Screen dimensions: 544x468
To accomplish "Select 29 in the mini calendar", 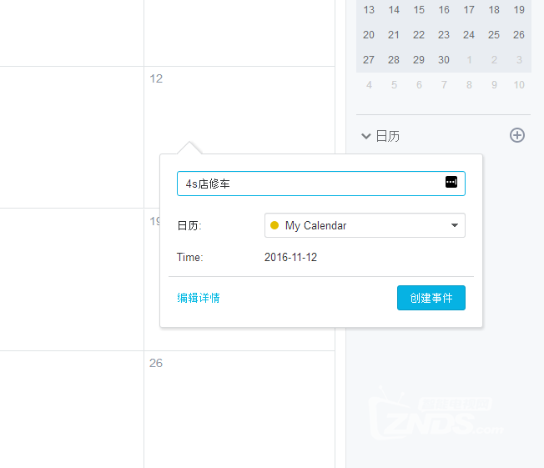I will click(419, 60).
